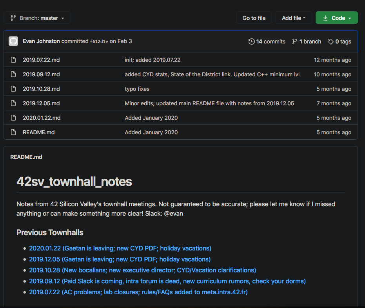Open file 2019.10.28.md
Screen dimensions: 365x308
pos(41,88)
